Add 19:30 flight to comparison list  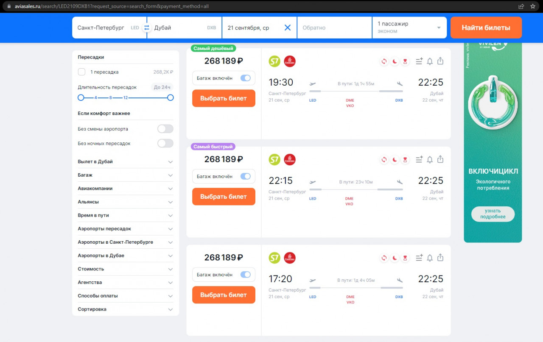[419, 61]
